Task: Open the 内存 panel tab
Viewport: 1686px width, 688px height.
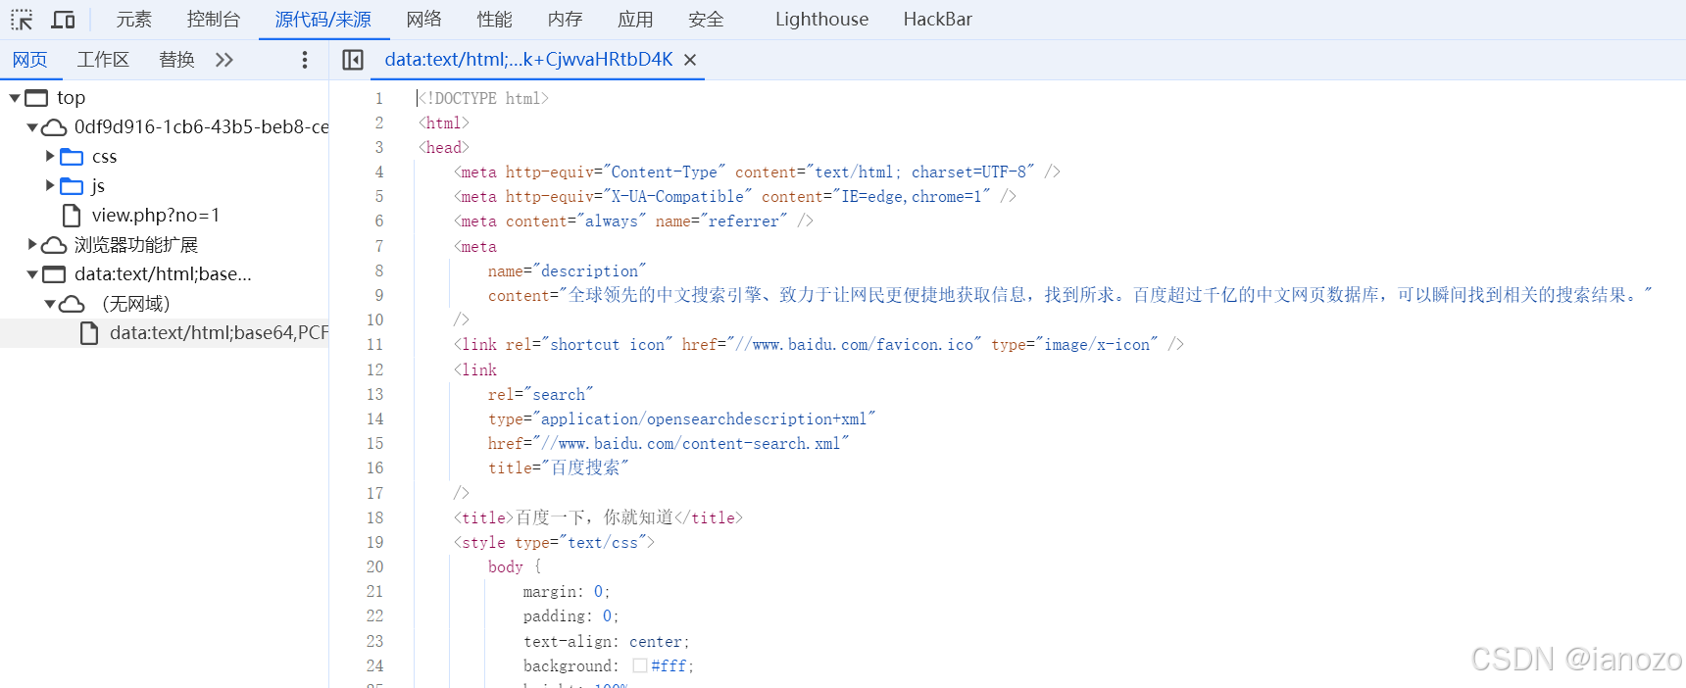Action: [566, 20]
